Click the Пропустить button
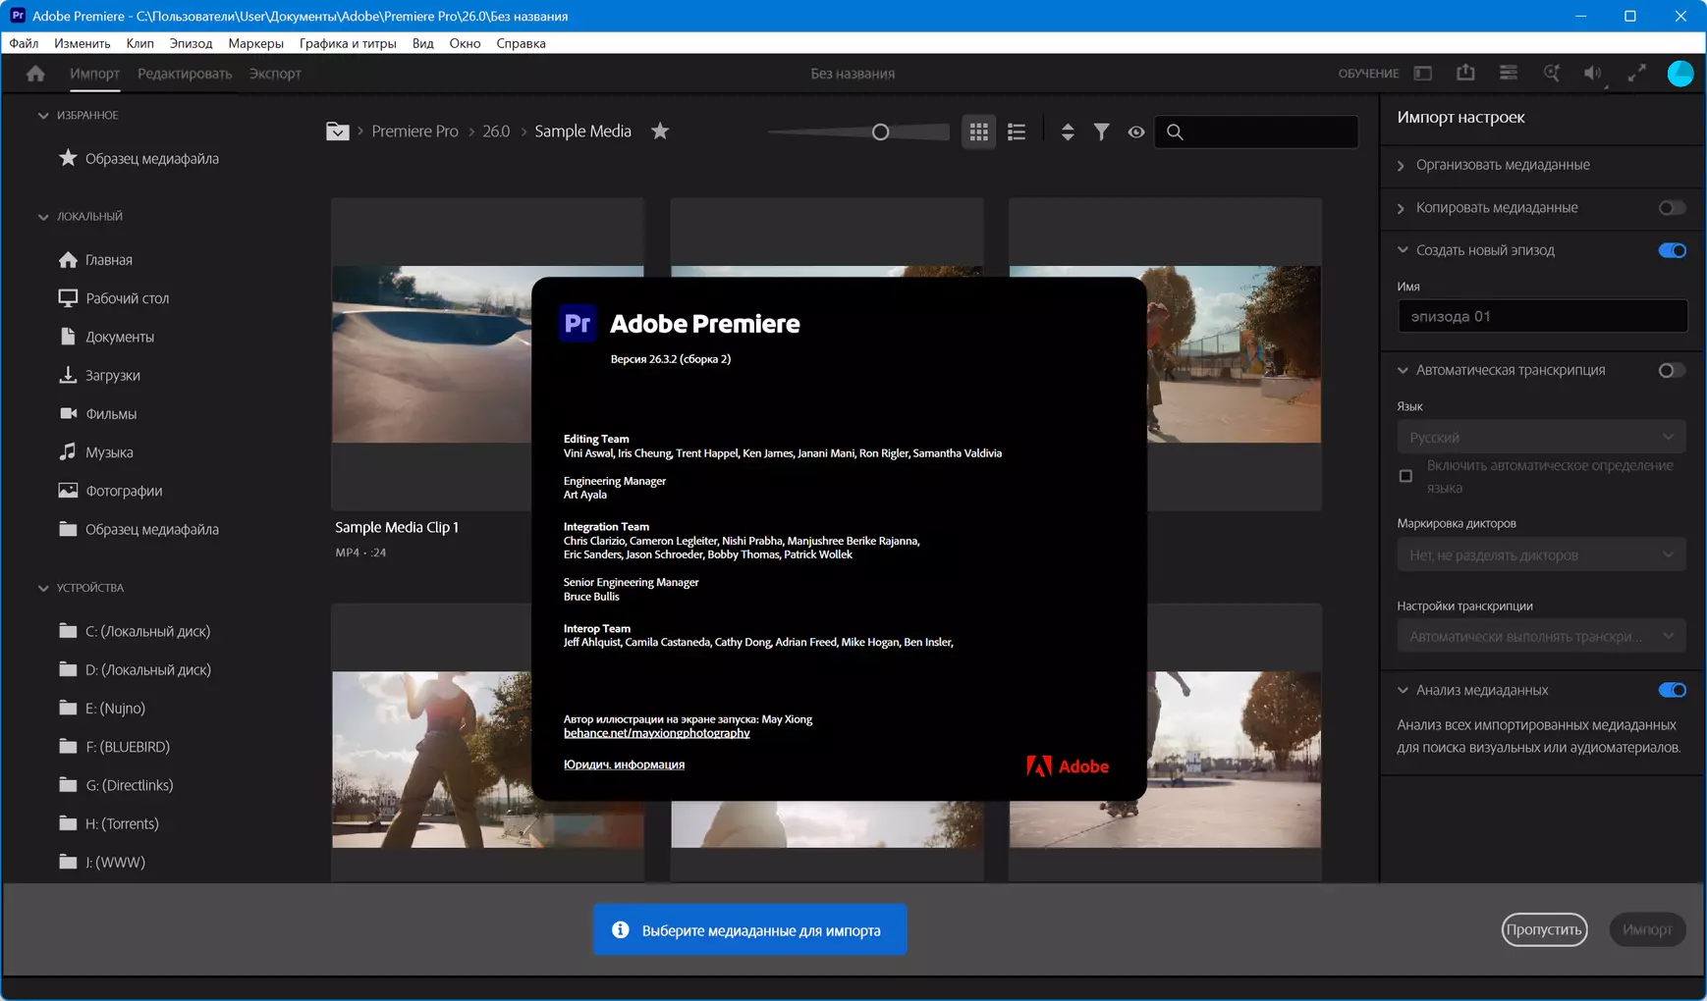This screenshot has width=1707, height=1001. (x=1544, y=929)
